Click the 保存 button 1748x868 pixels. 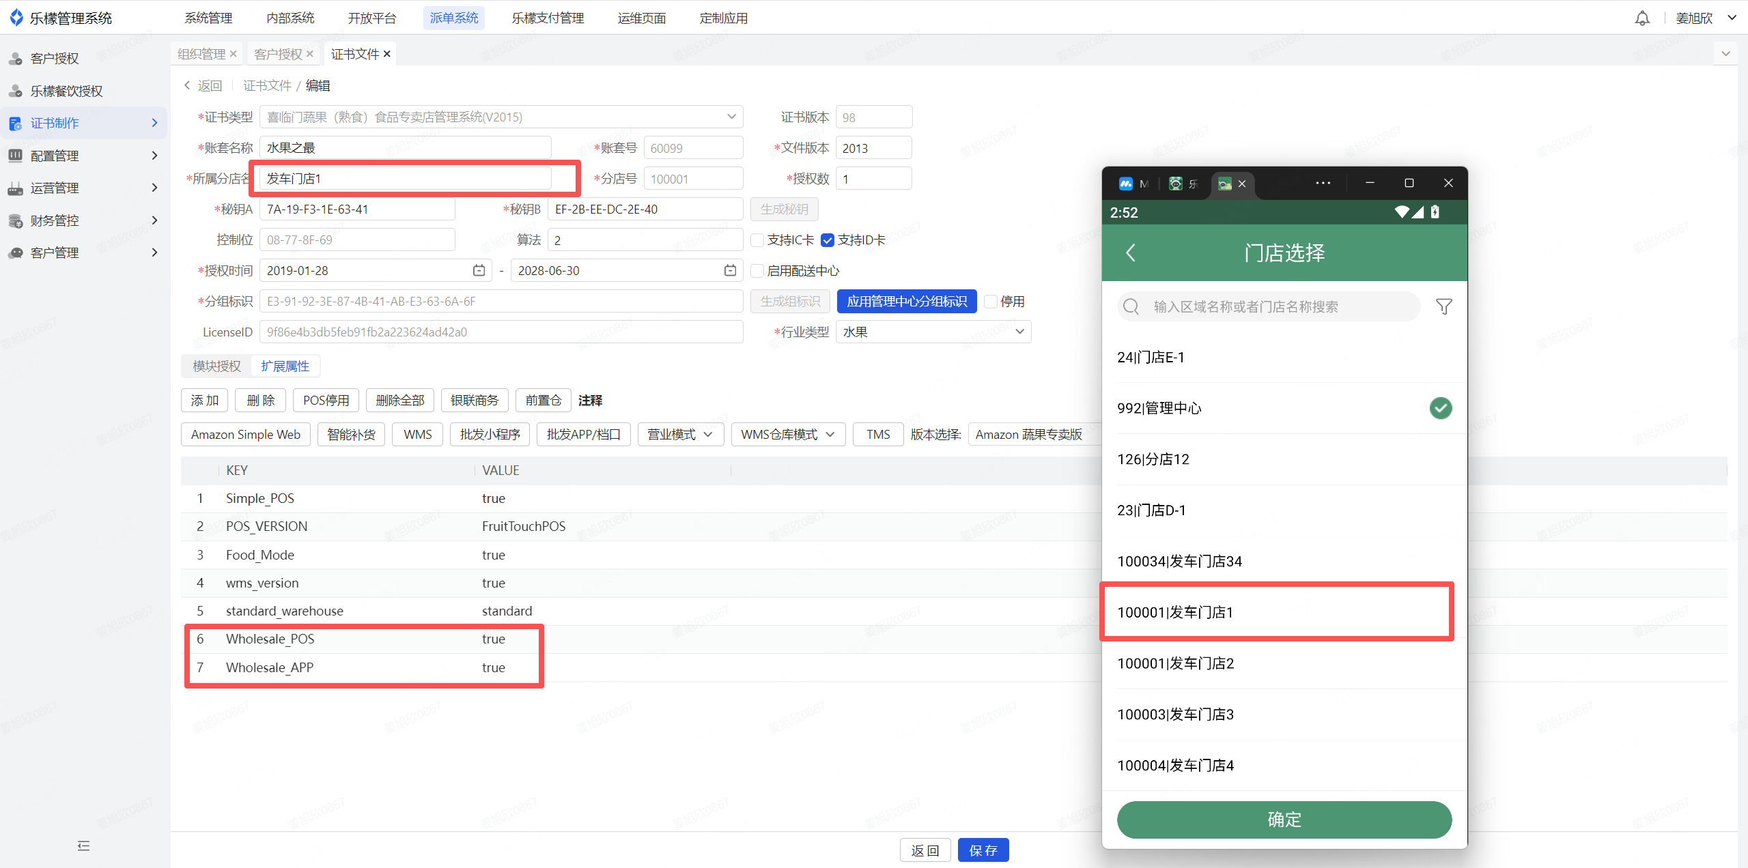click(x=983, y=850)
